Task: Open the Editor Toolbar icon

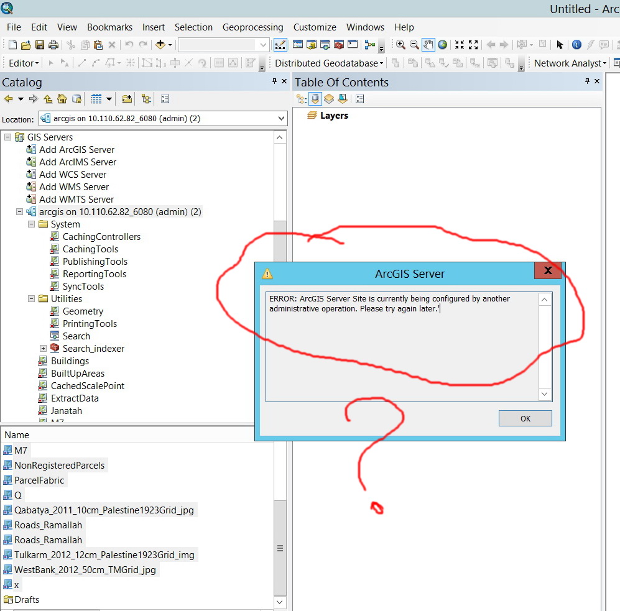Action: (x=280, y=45)
